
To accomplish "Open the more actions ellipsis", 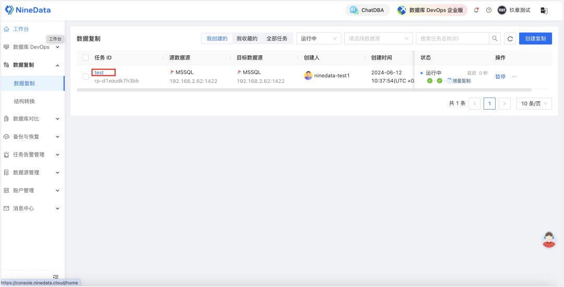I will [x=514, y=77].
